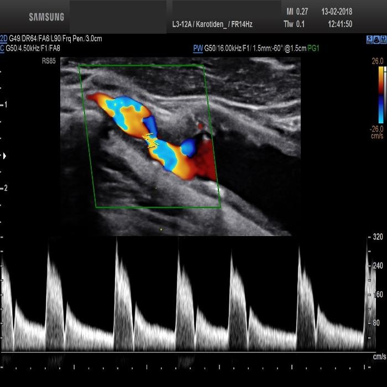Click the 2 cm depth marker
Image resolution: width=387 pixels, height=387 pixels.
5,188
